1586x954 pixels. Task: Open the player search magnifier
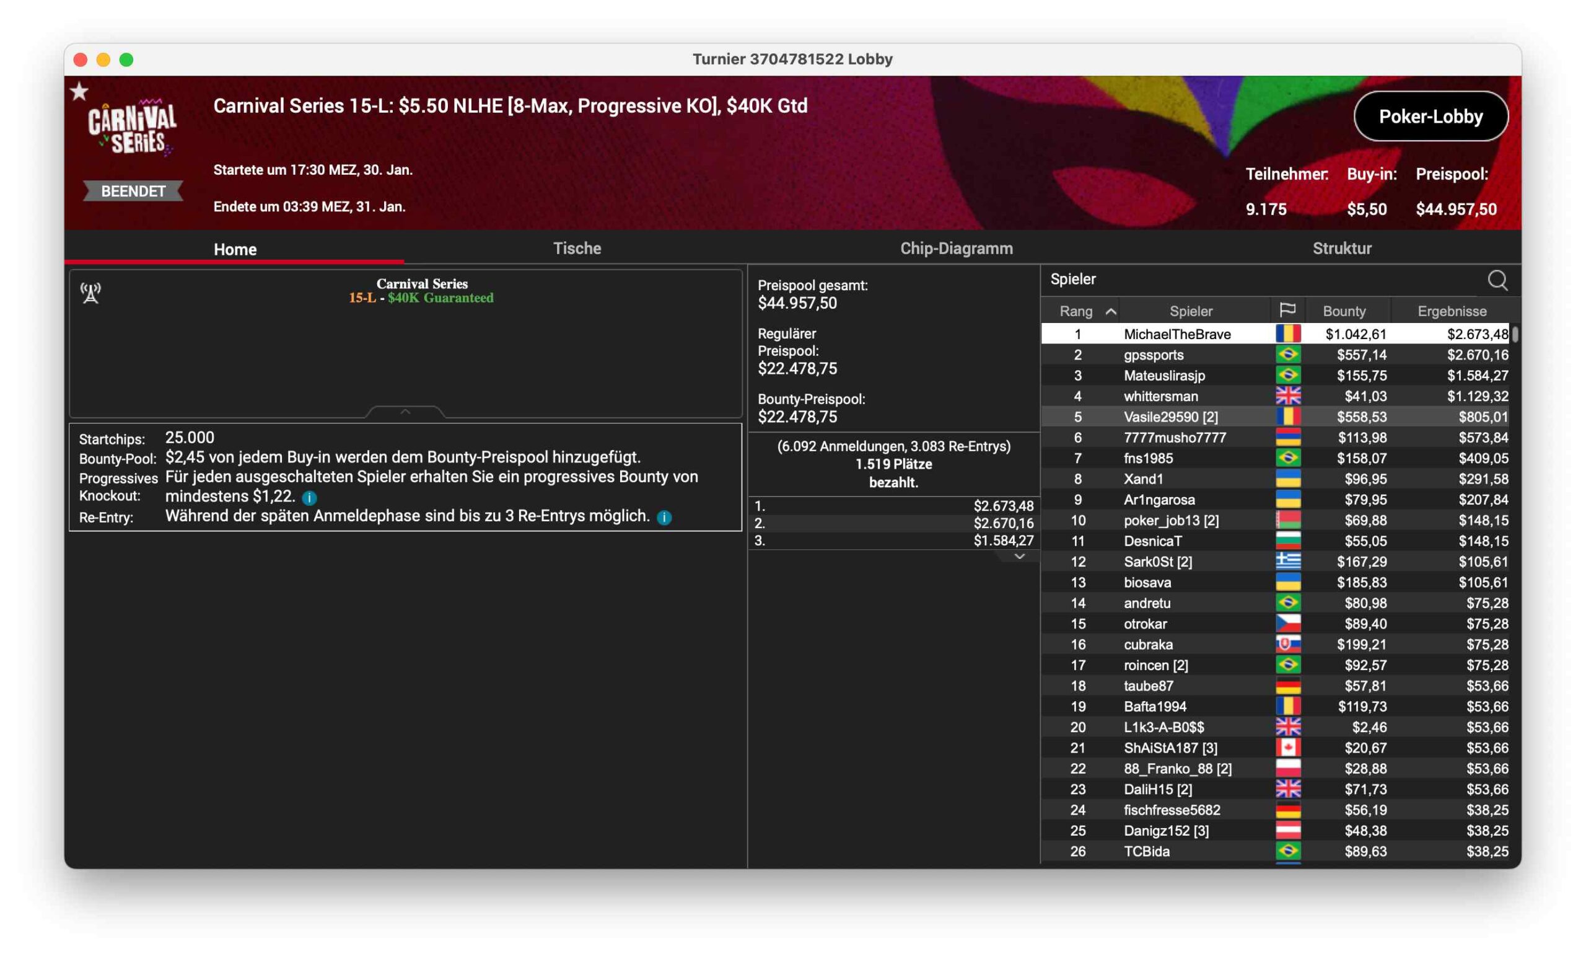tap(1497, 280)
